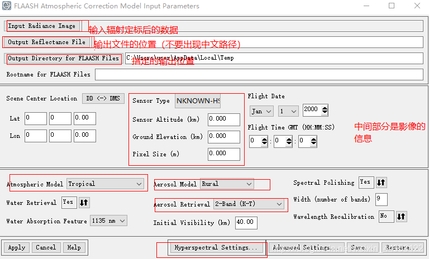
Task: Click the Output Reflectance File path field
Action: coord(258,42)
